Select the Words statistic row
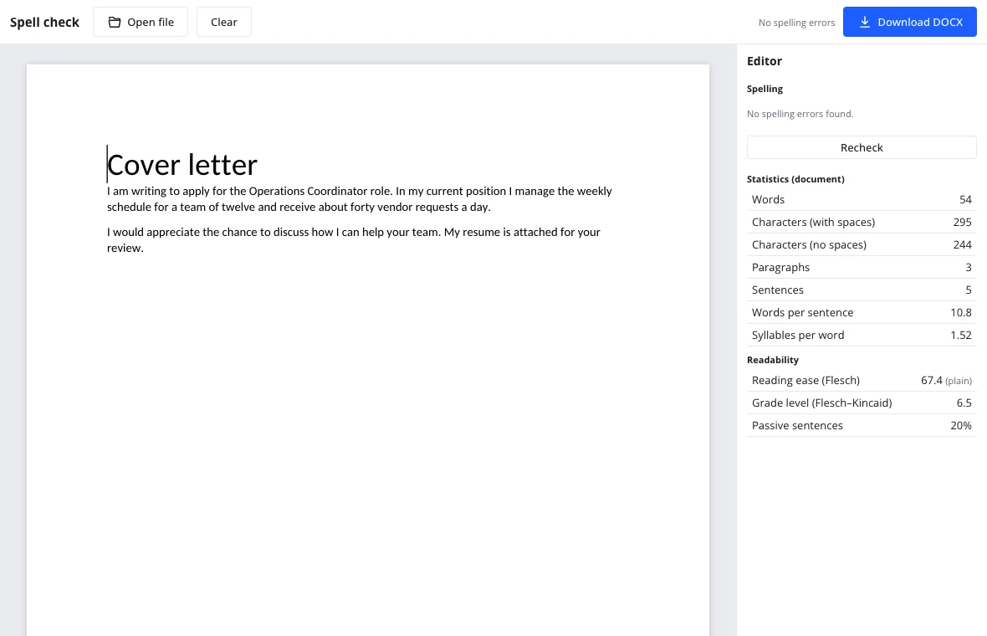The height and width of the screenshot is (636, 987). (861, 200)
